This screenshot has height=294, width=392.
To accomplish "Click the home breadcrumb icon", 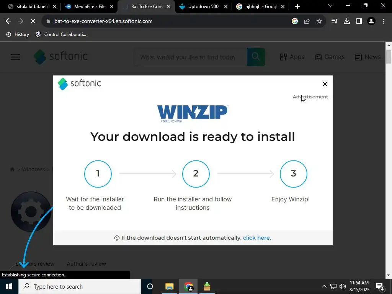I will (x=12, y=169).
